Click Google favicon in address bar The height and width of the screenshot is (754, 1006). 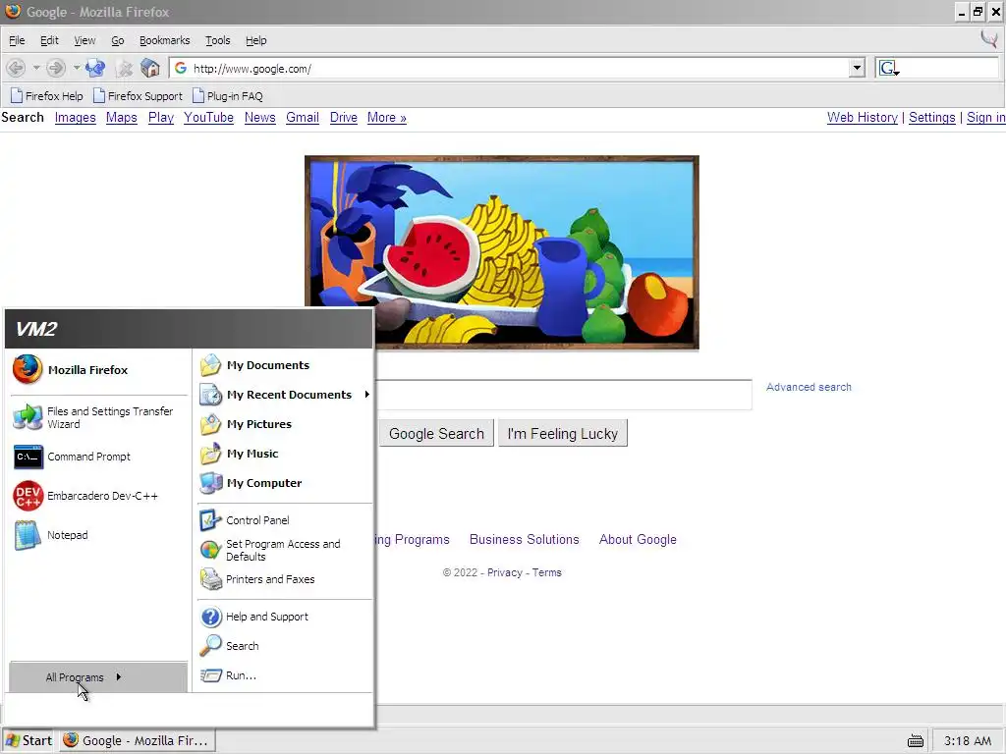(x=181, y=68)
